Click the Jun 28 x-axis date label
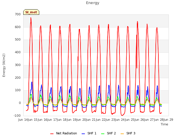186x139 pixels. (159, 120)
